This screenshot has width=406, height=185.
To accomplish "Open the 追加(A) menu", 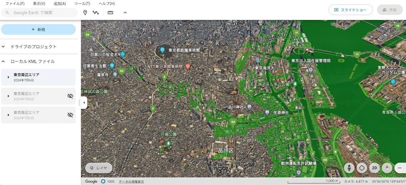I will [60, 4].
